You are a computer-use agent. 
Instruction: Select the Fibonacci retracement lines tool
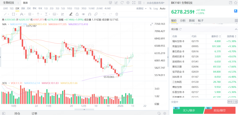[x=30, y=14]
